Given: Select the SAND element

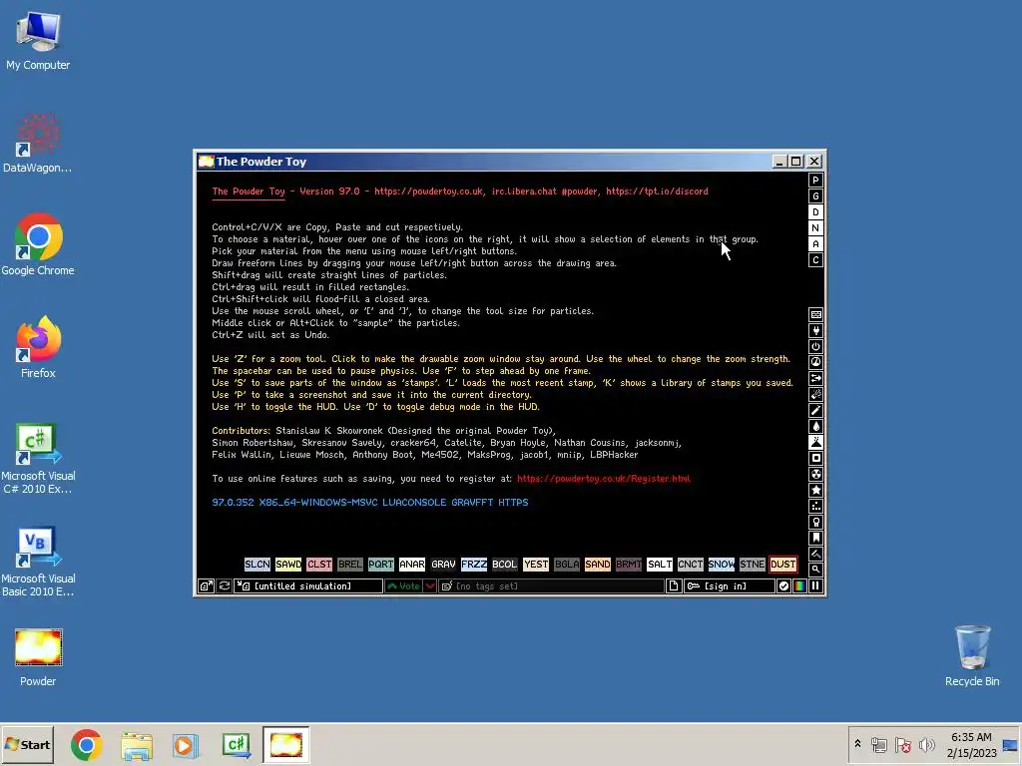Looking at the screenshot, I should [x=598, y=565].
